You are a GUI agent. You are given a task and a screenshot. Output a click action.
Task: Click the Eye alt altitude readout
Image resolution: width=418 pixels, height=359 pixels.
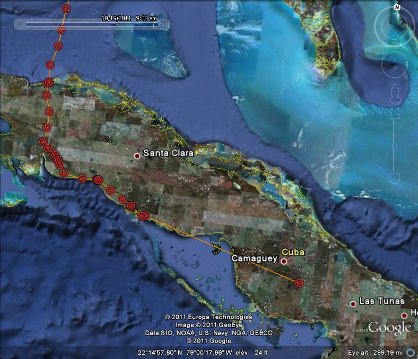pos(375,352)
